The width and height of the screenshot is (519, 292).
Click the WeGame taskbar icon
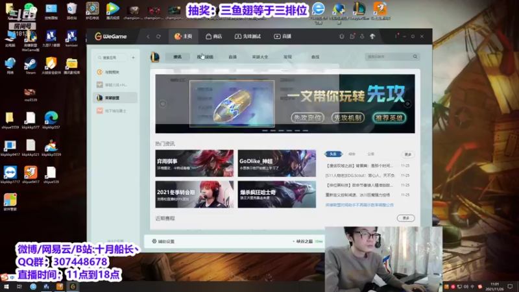click(x=73, y=287)
